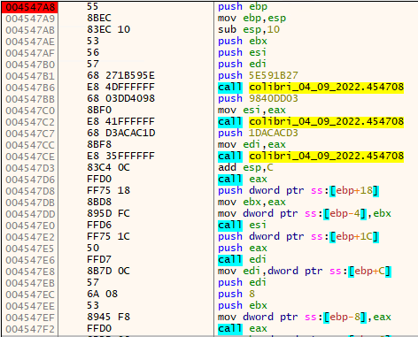This screenshot has width=418, height=337.
Task: Click the instruction mov ebp,esp
Action: pyautogui.click(x=252, y=18)
